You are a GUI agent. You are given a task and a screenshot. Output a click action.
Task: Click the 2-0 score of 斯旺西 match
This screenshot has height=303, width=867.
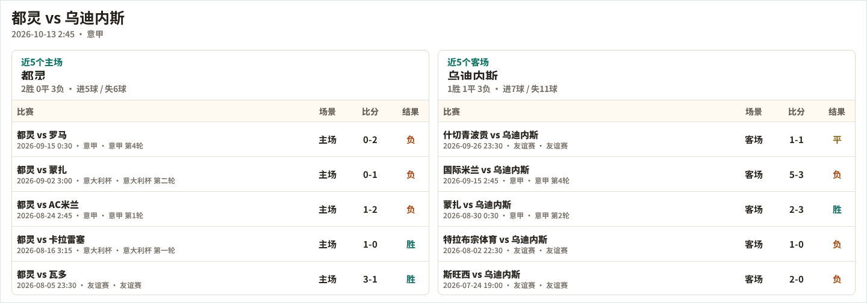(797, 279)
